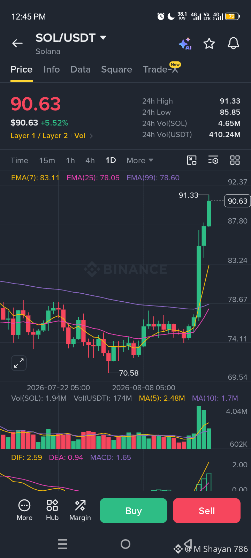Tap the large red 90.63 price

[36, 104]
